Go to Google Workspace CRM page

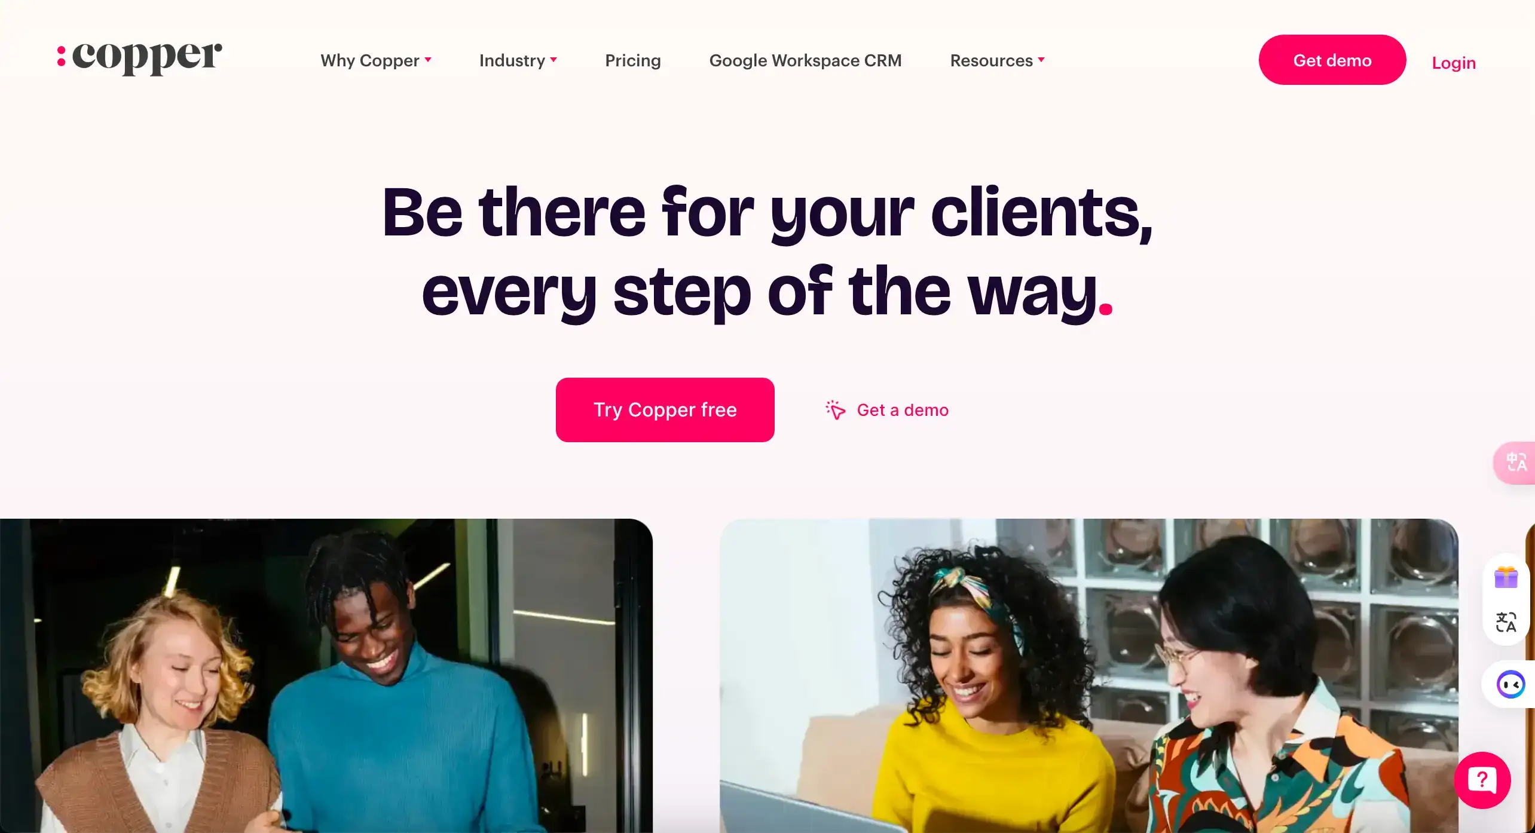pos(805,60)
